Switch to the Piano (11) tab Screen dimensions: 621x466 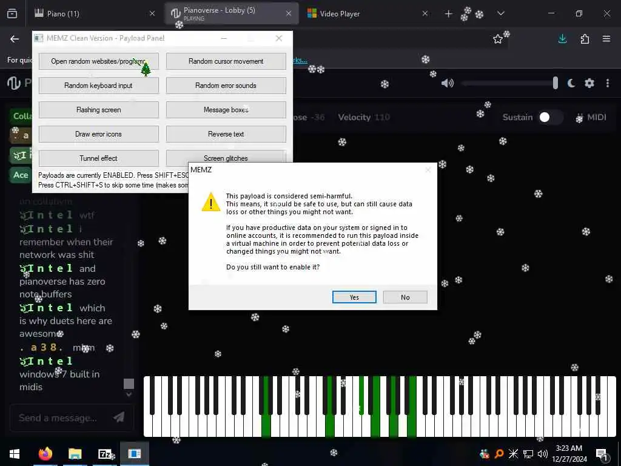click(91, 14)
